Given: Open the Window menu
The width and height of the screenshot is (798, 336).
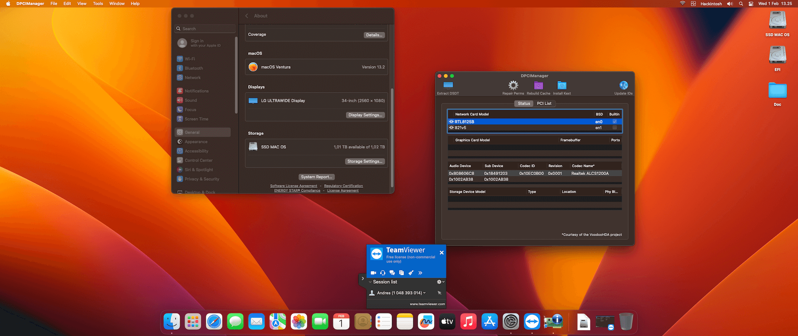Looking at the screenshot, I should [117, 4].
